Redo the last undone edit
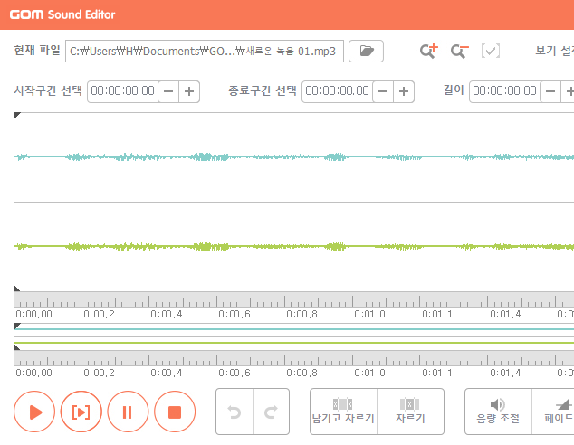This screenshot has width=574, height=445. tap(272, 412)
